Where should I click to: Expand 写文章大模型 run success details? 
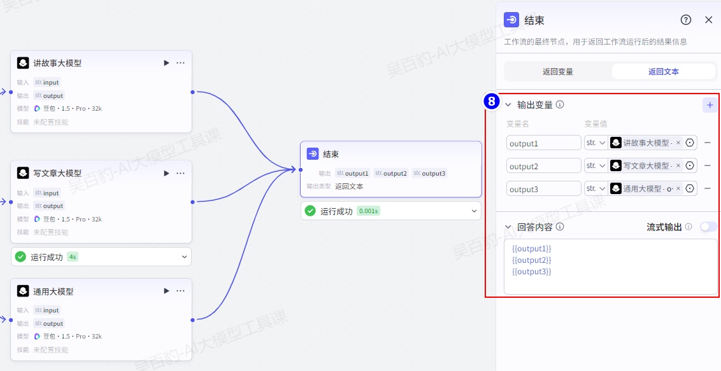[185, 257]
